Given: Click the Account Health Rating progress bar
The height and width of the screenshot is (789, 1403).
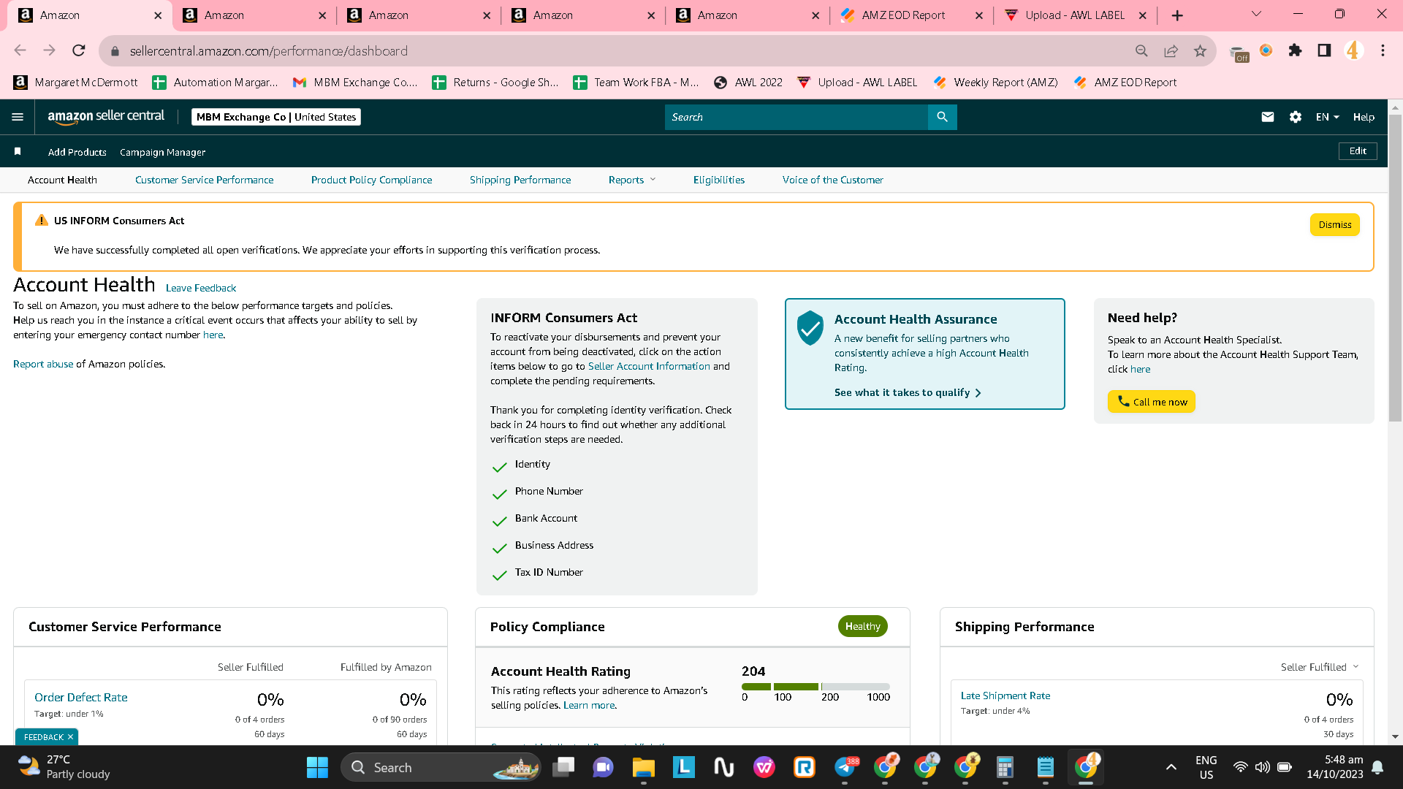Looking at the screenshot, I should click(x=815, y=687).
